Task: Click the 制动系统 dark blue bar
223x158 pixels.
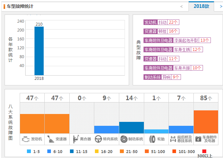Action: click(x=131, y=127)
